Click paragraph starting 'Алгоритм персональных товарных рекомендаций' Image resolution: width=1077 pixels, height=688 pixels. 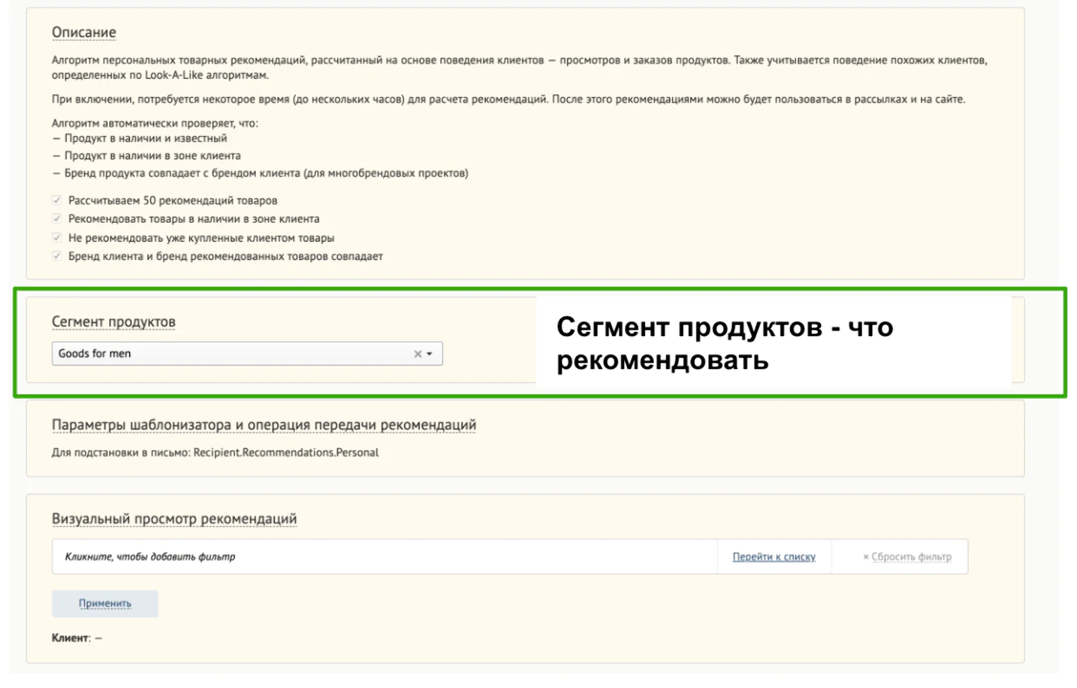pyautogui.click(x=519, y=67)
